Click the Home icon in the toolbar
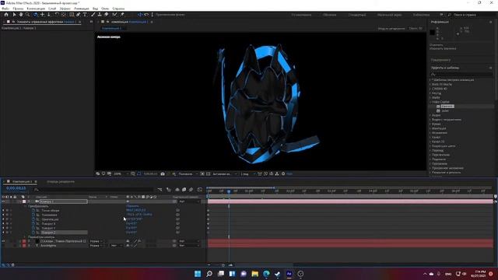Screen dimensions: 498x280 point(6,15)
